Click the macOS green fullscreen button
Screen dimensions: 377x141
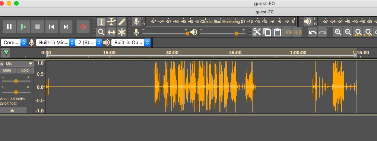coord(16,3)
